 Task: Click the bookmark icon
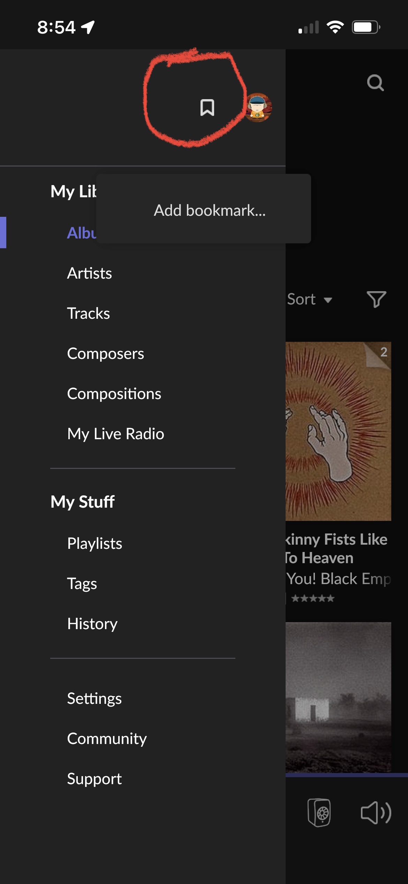(207, 108)
